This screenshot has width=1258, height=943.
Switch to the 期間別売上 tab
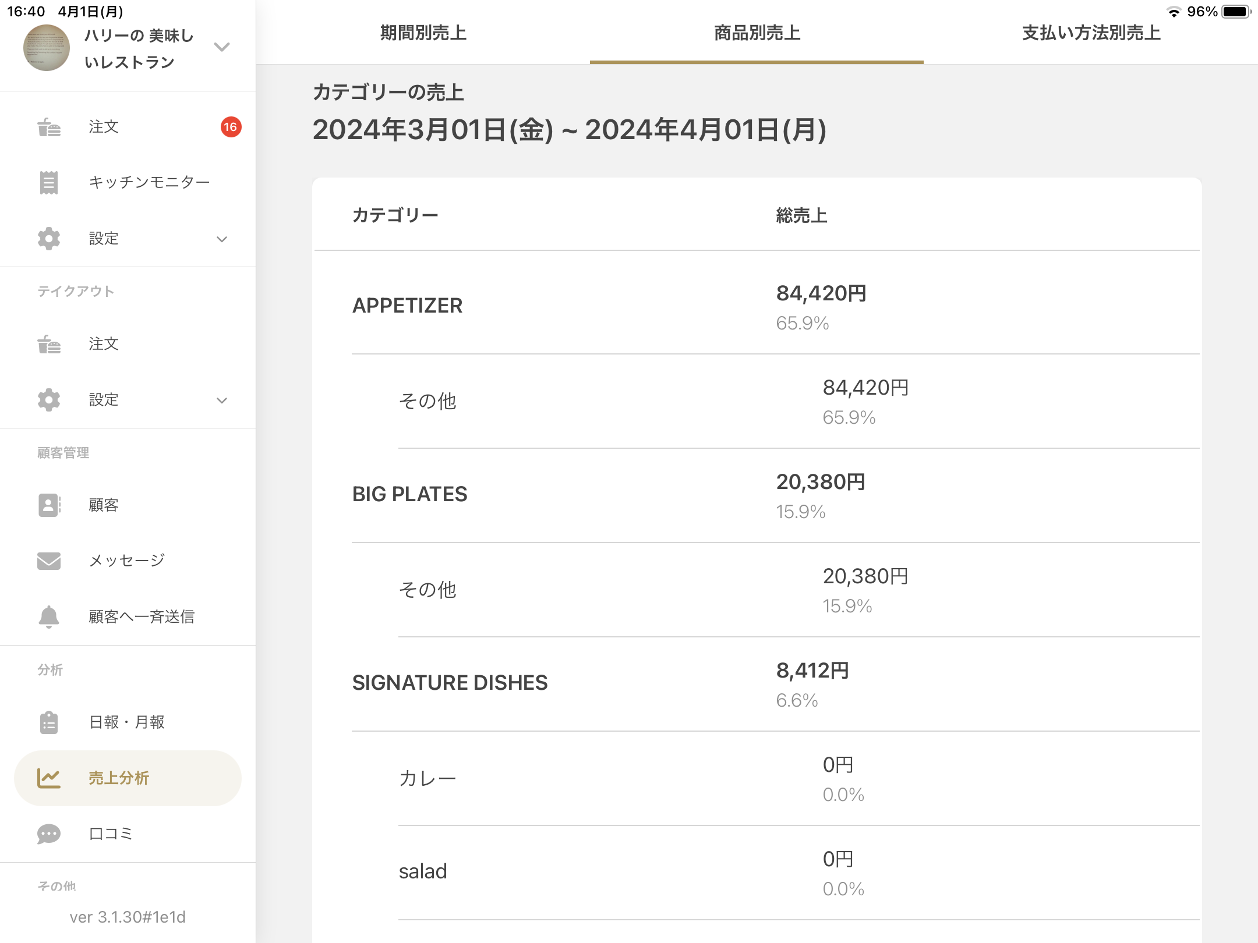point(423,33)
